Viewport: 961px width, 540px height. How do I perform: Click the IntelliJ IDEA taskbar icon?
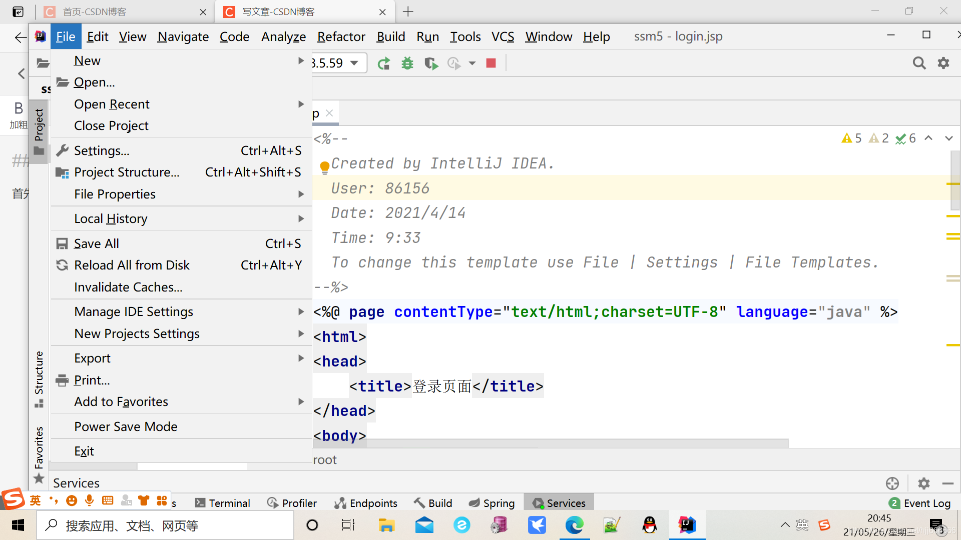pos(687,525)
